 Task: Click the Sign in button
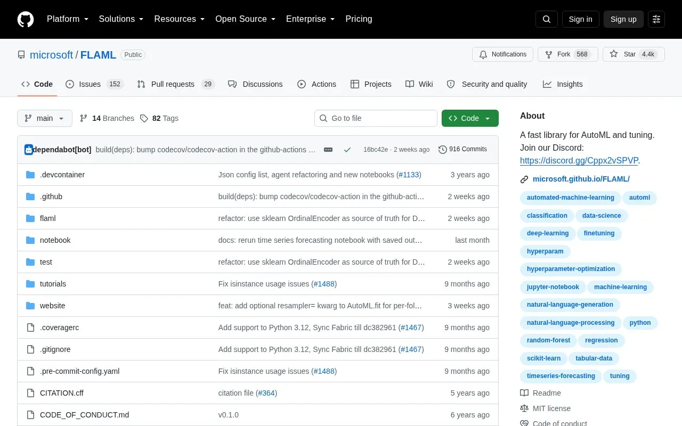tap(580, 19)
